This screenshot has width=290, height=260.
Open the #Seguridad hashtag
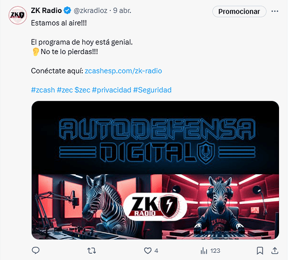153,90
